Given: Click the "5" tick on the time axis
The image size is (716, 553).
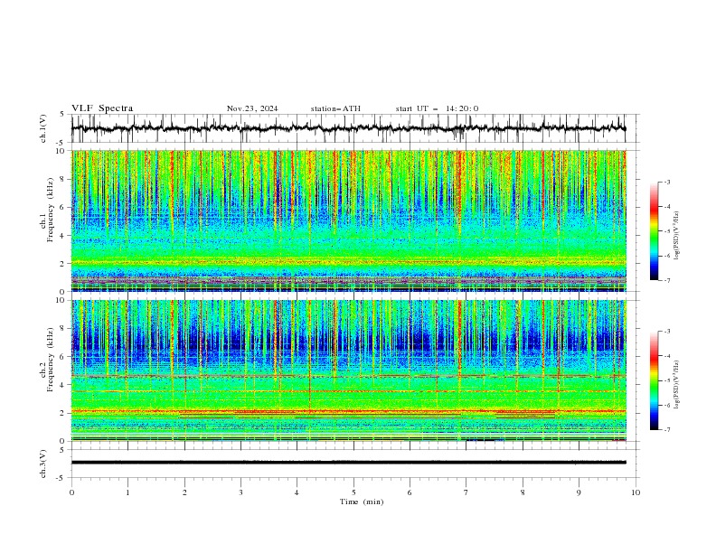Looking at the screenshot, I should point(353,492).
